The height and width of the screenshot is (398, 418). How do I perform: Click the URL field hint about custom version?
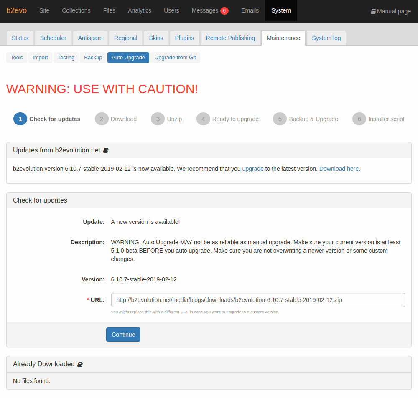[x=195, y=312]
